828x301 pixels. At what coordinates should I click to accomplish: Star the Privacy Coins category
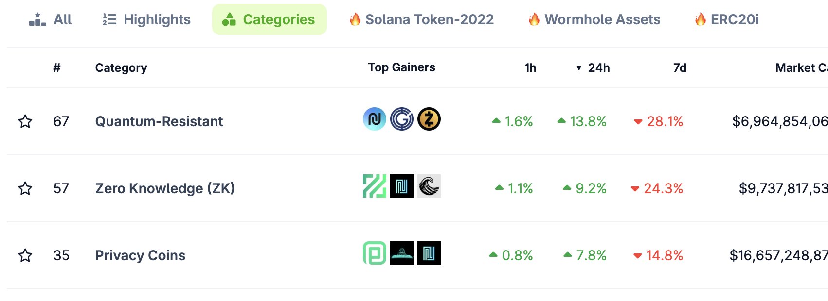(25, 255)
